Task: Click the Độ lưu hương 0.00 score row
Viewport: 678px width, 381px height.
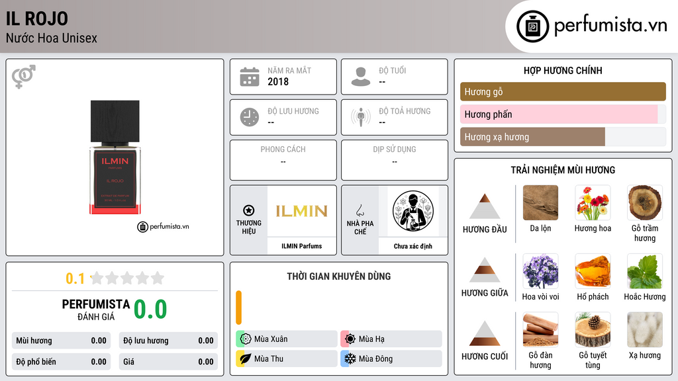Action: point(168,341)
